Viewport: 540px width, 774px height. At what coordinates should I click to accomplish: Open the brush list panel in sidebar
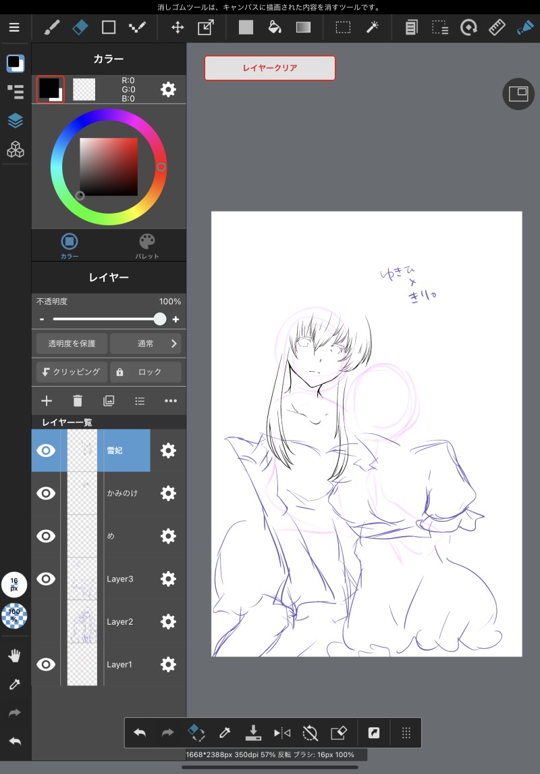pyautogui.click(x=16, y=91)
